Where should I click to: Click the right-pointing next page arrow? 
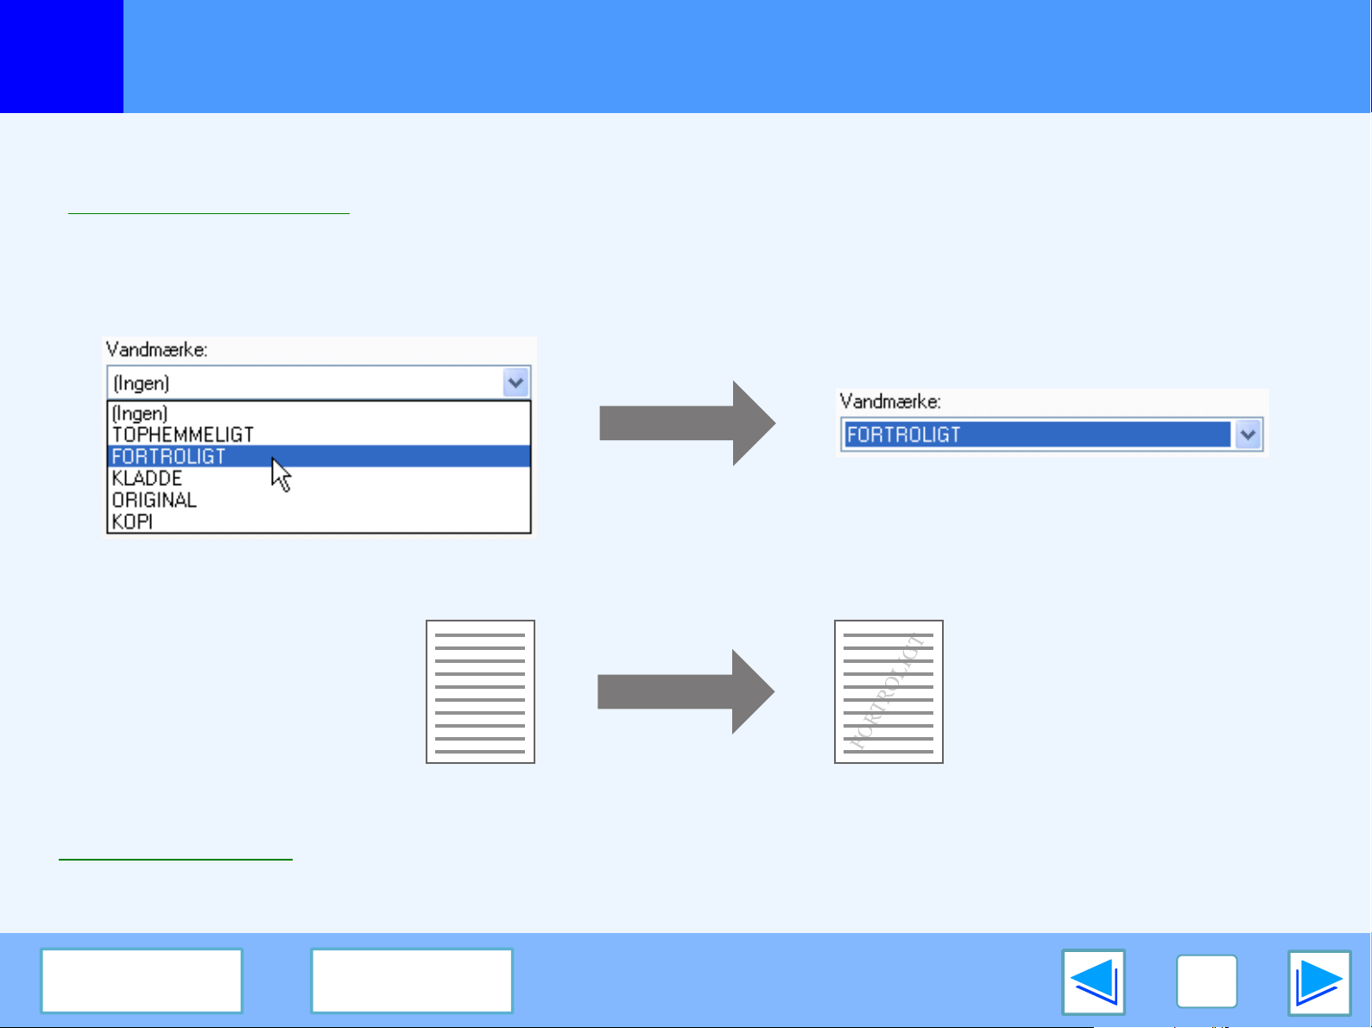pyautogui.click(x=1318, y=982)
